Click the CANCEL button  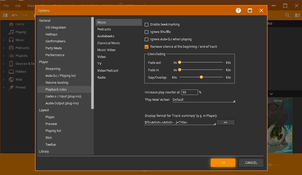click(x=251, y=162)
